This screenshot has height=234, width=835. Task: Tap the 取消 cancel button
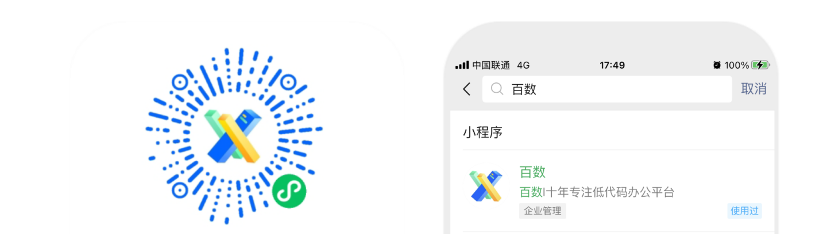(753, 89)
